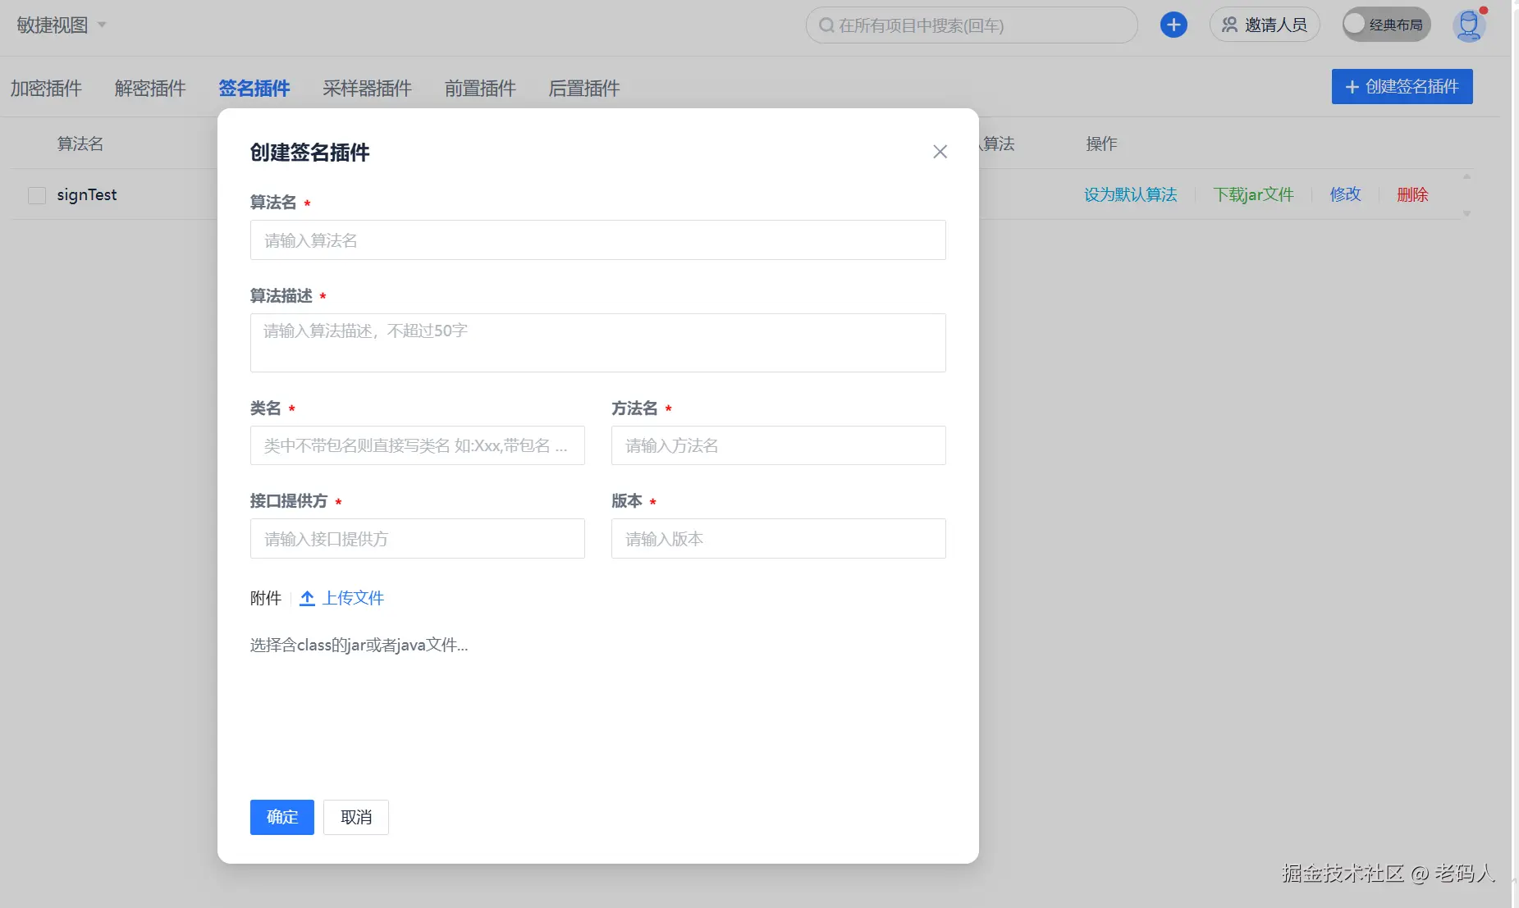Click 下载jar文件 for signTest
This screenshot has width=1519, height=908.
(x=1253, y=194)
